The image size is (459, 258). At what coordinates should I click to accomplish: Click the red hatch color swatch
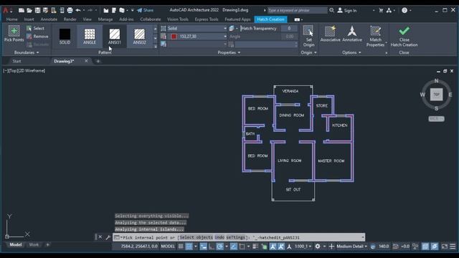pyautogui.click(x=174, y=37)
